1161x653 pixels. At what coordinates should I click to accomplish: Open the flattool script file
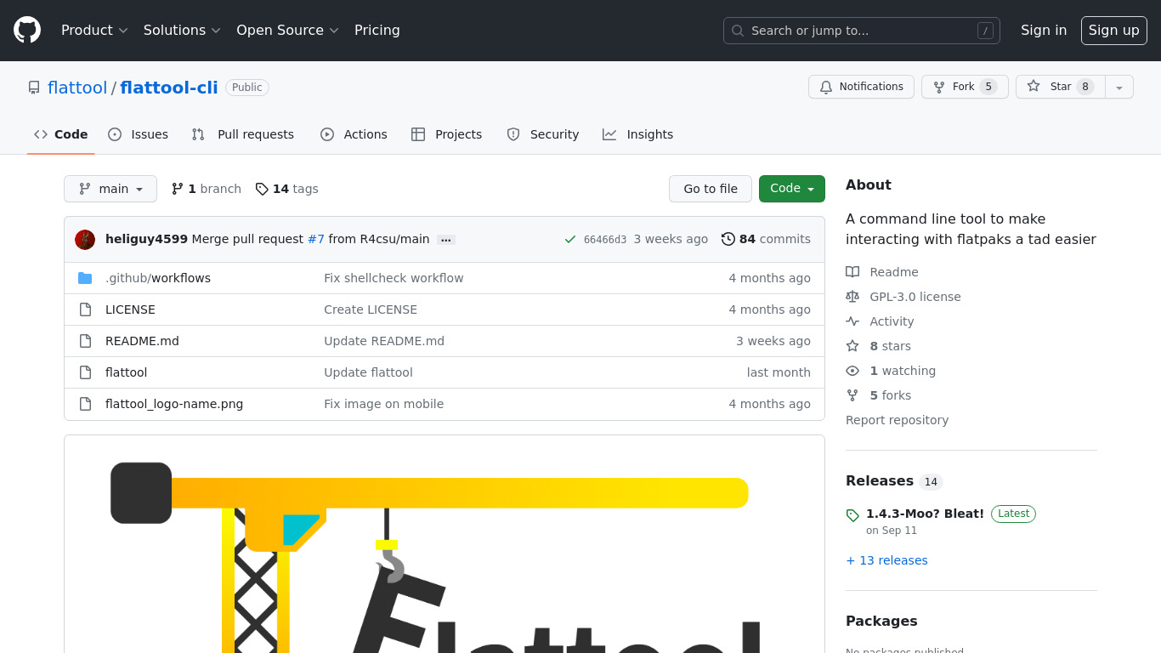pos(126,372)
